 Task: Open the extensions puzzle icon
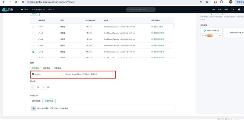(x=222, y=2)
